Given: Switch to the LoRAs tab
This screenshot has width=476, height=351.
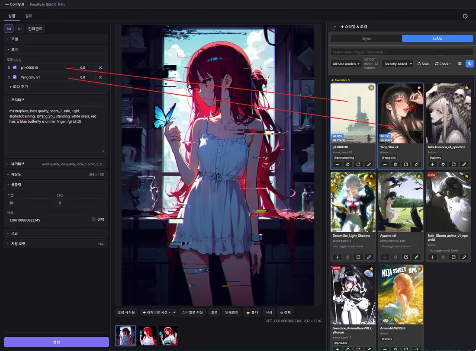Looking at the screenshot, I should (437, 38).
